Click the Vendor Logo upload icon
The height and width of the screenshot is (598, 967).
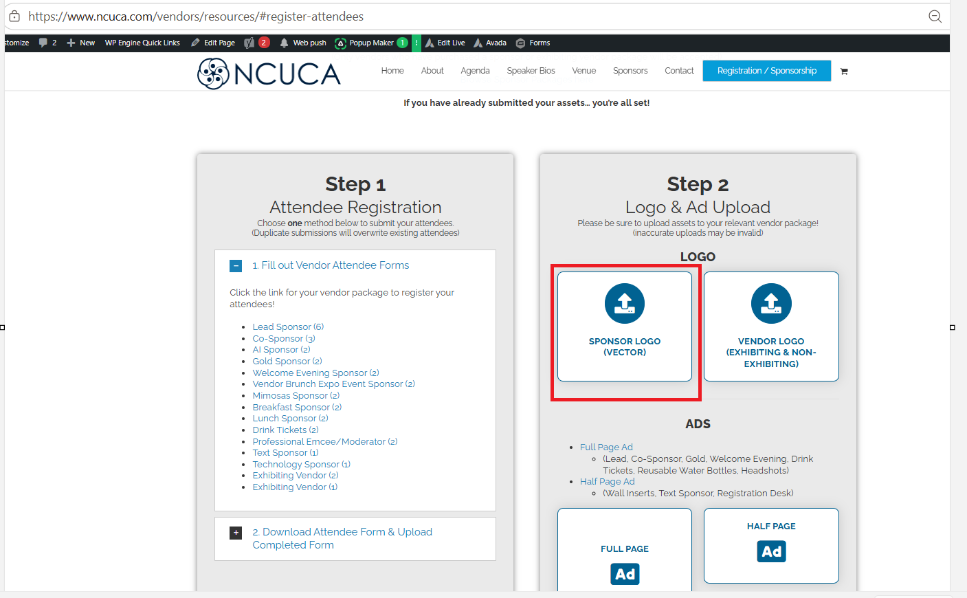(x=771, y=303)
